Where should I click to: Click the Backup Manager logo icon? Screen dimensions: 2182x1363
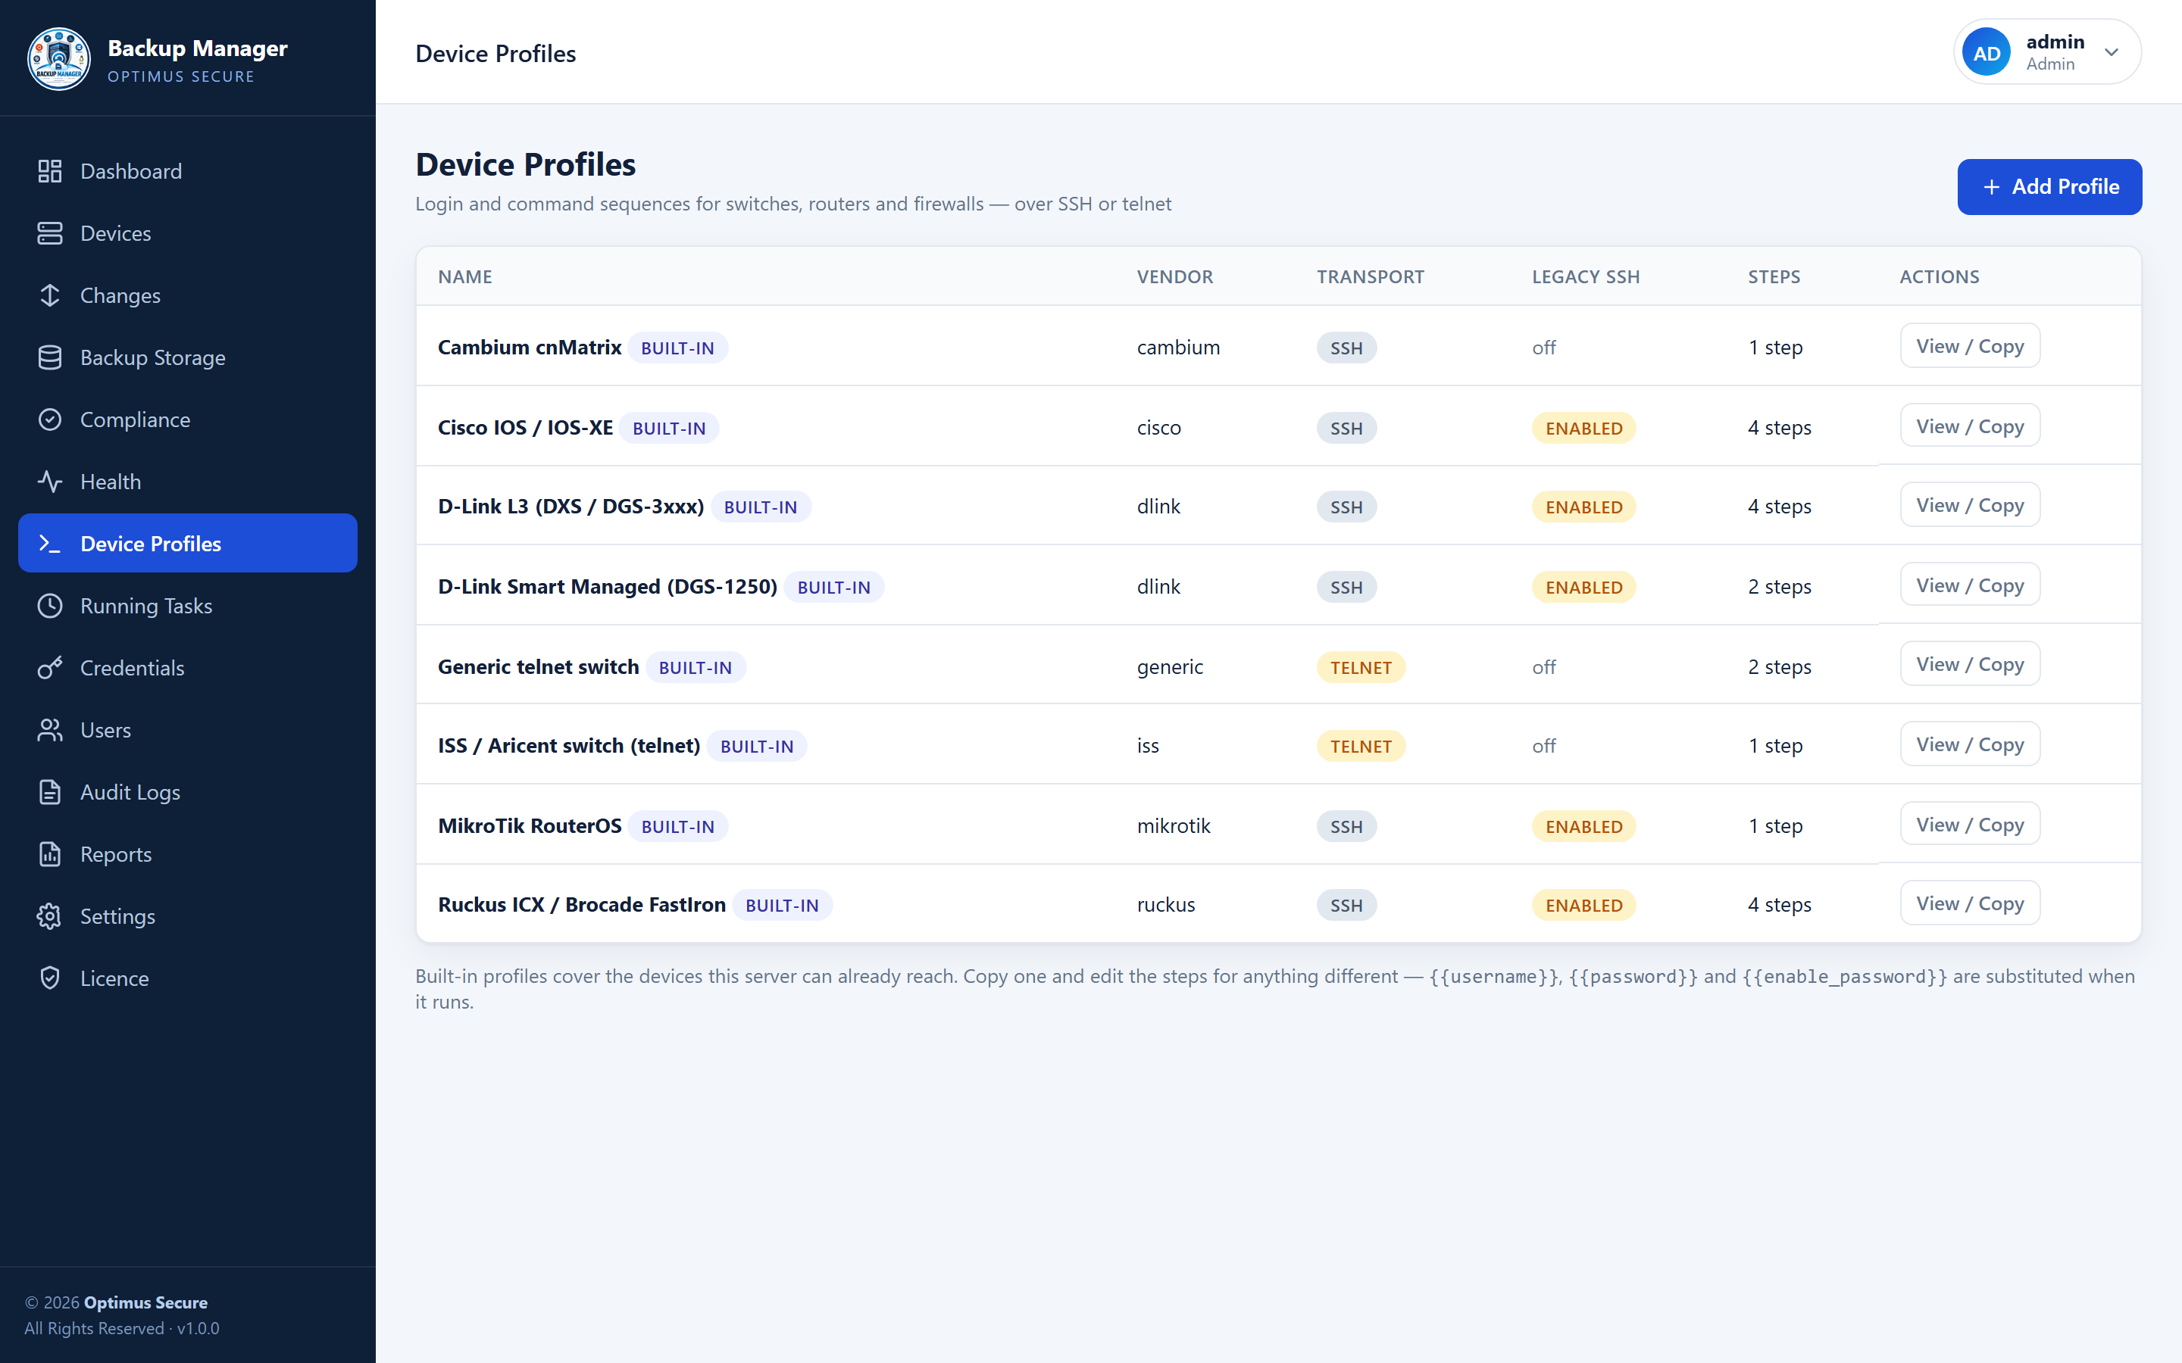(x=58, y=58)
